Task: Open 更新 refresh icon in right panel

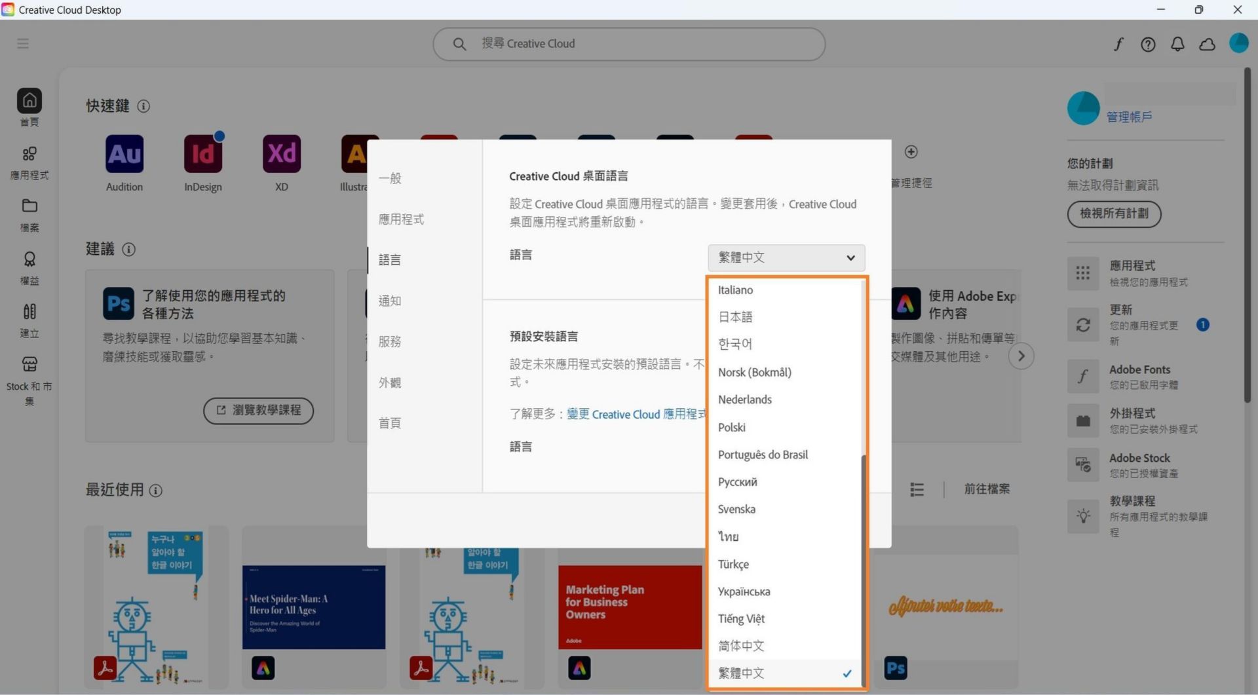Action: [1083, 325]
